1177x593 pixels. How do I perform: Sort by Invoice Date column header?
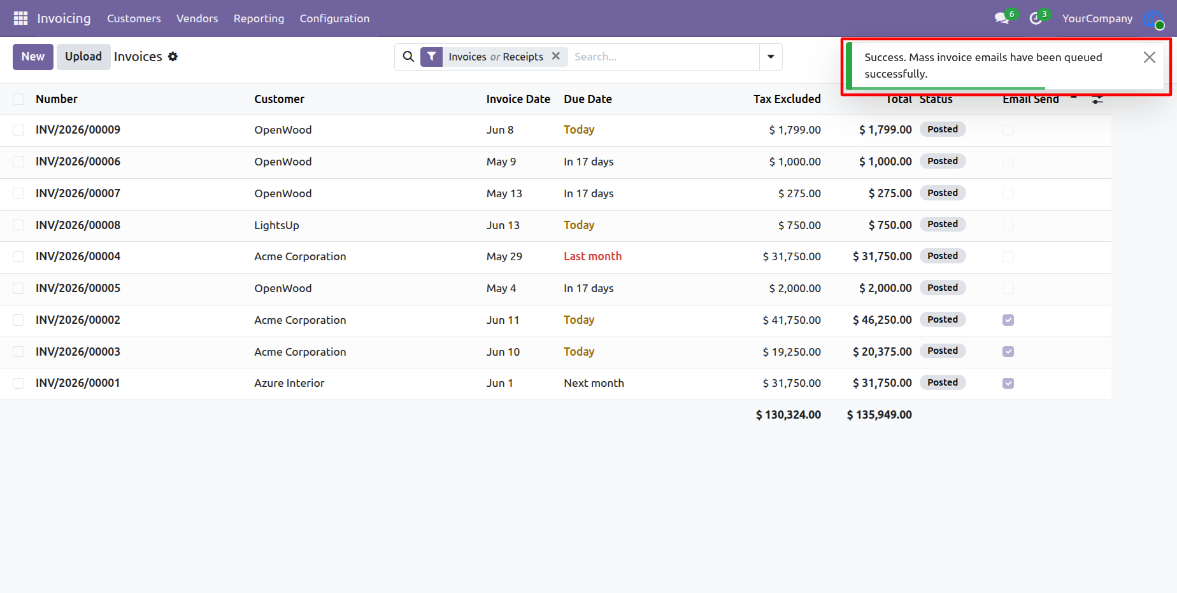pyautogui.click(x=518, y=99)
